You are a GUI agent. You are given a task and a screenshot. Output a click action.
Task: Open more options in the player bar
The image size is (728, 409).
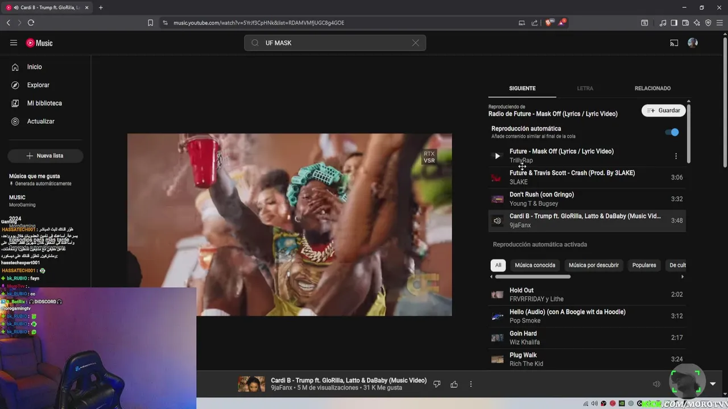(470, 384)
